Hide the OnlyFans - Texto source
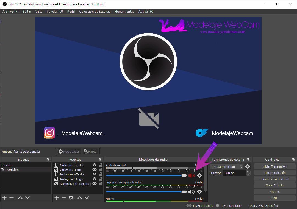Viewport: 297px width, 209px height. point(95,165)
